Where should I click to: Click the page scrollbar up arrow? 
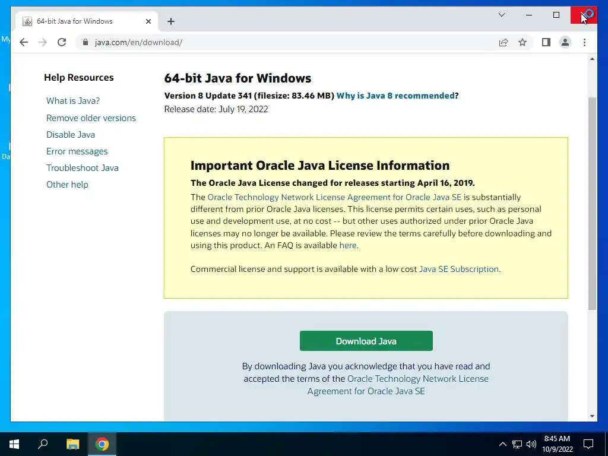pyautogui.click(x=592, y=59)
